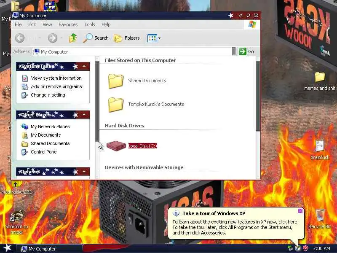
Task: Click the Tomoko Kuroki's Documents label
Action: 156,104
